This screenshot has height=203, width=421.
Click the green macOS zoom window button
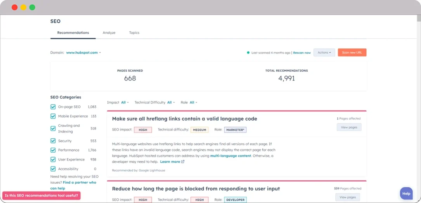coord(32,7)
